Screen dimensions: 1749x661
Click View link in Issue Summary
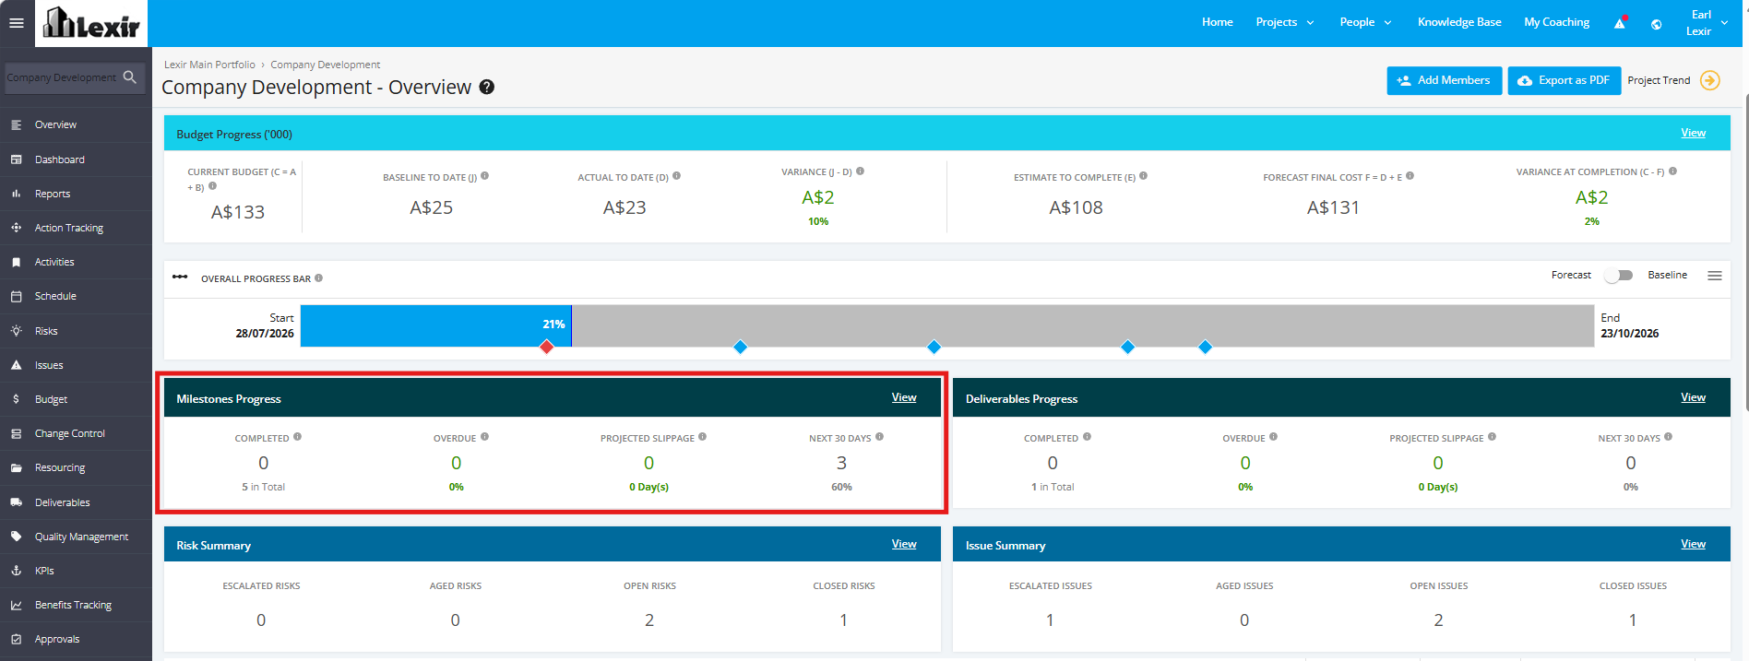1693,544
